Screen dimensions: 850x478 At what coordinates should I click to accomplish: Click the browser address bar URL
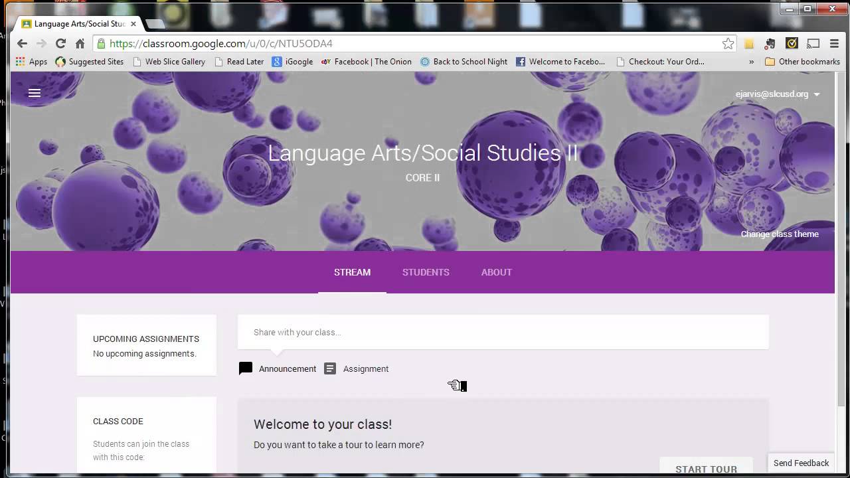pyautogui.click(x=221, y=44)
